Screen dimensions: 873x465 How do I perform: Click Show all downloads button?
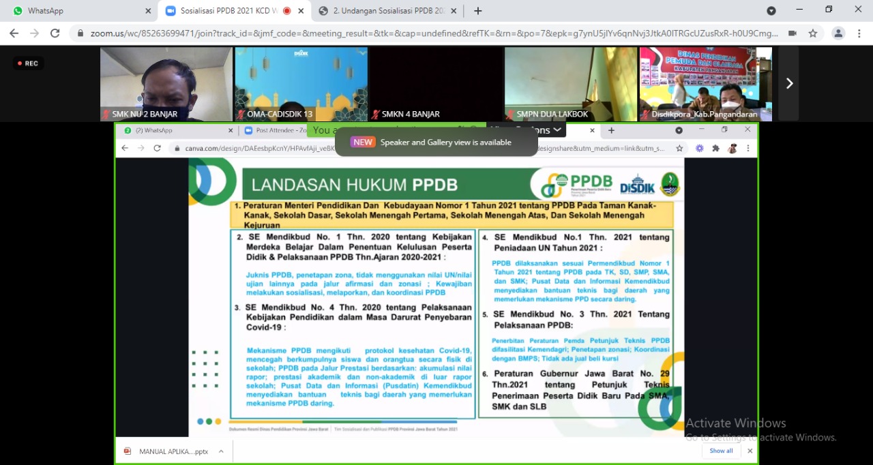pyautogui.click(x=721, y=451)
